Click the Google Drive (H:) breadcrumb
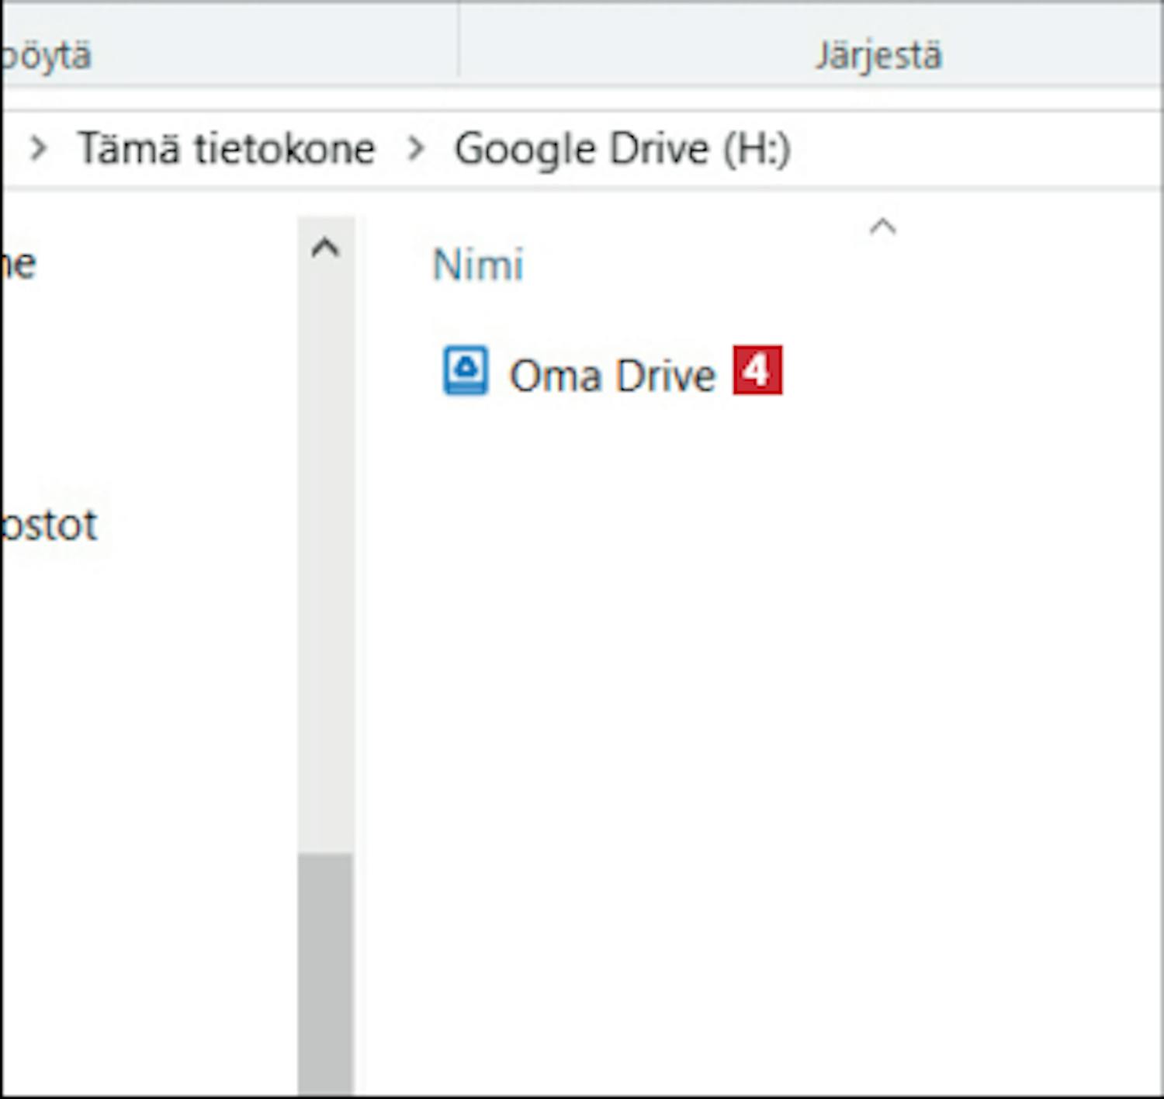 pyautogui.click(x=622, y=149)
